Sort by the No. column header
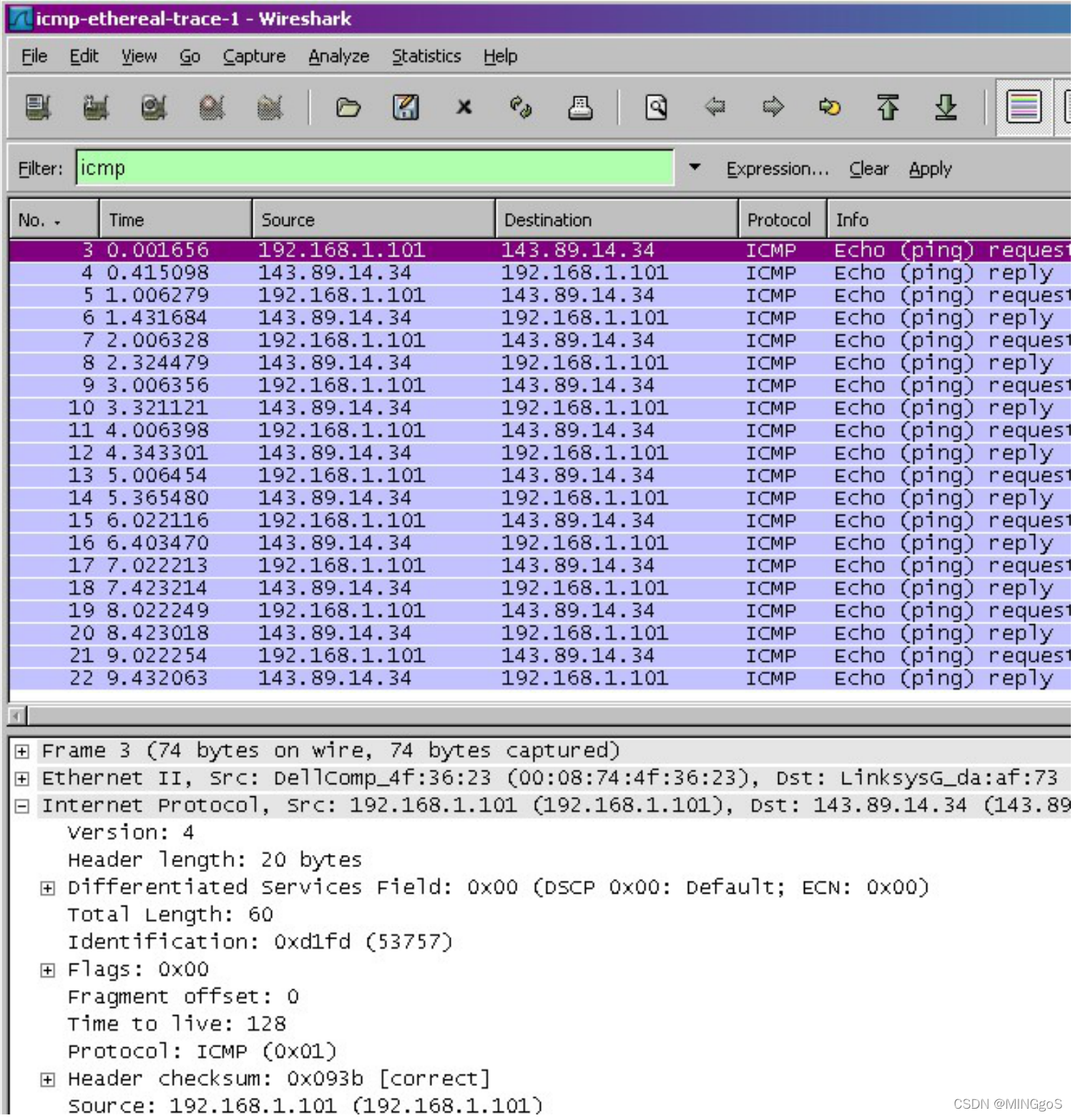Viewport: 1073px width, 1118px height. (54, 220)
